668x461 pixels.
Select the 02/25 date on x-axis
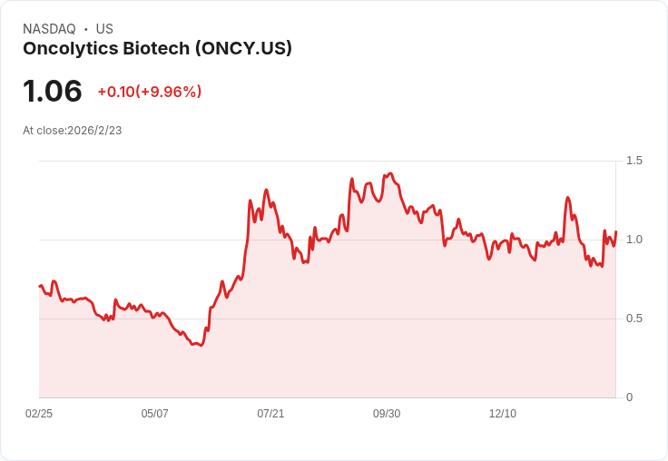click(39, 414)
